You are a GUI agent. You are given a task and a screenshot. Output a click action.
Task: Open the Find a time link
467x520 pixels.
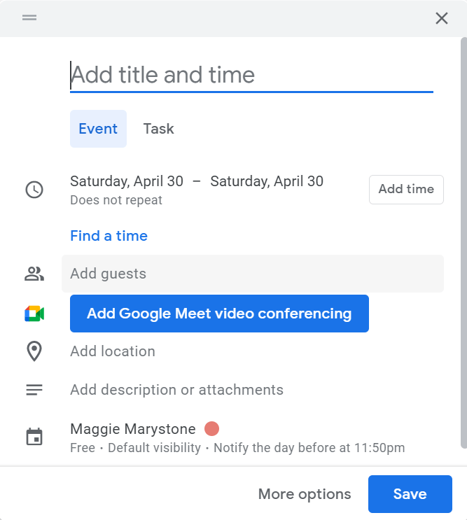pyautogui.click(x=109, y=236)
